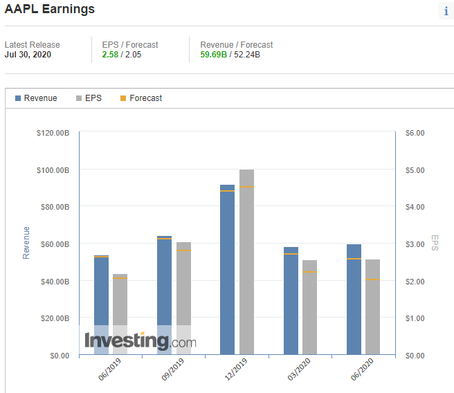This screenshot has width=454, height=393.
Task: Click the 06/2019 x-axis label
Action: 109,369
